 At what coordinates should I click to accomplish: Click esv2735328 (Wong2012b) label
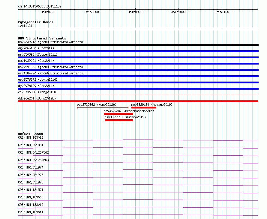38,92
